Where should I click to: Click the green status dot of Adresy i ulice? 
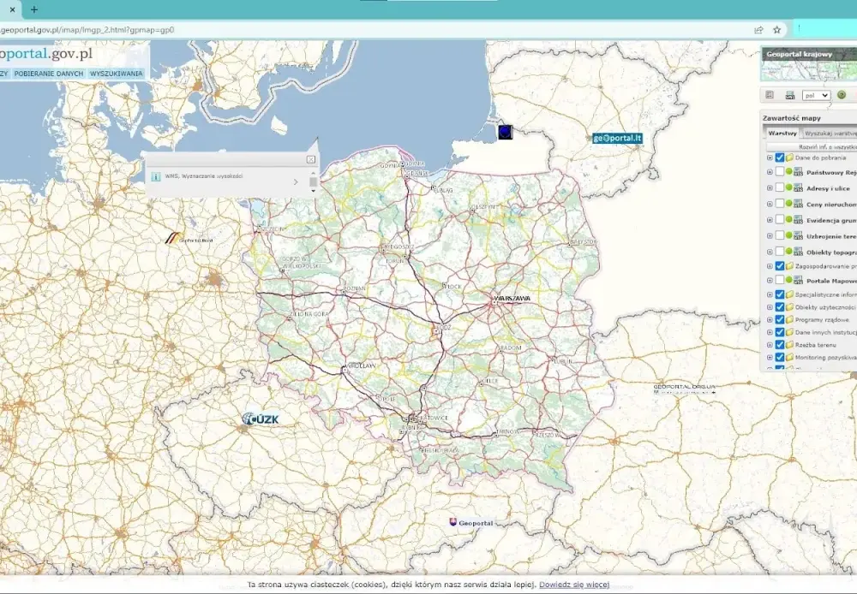(x=789, y=187)
